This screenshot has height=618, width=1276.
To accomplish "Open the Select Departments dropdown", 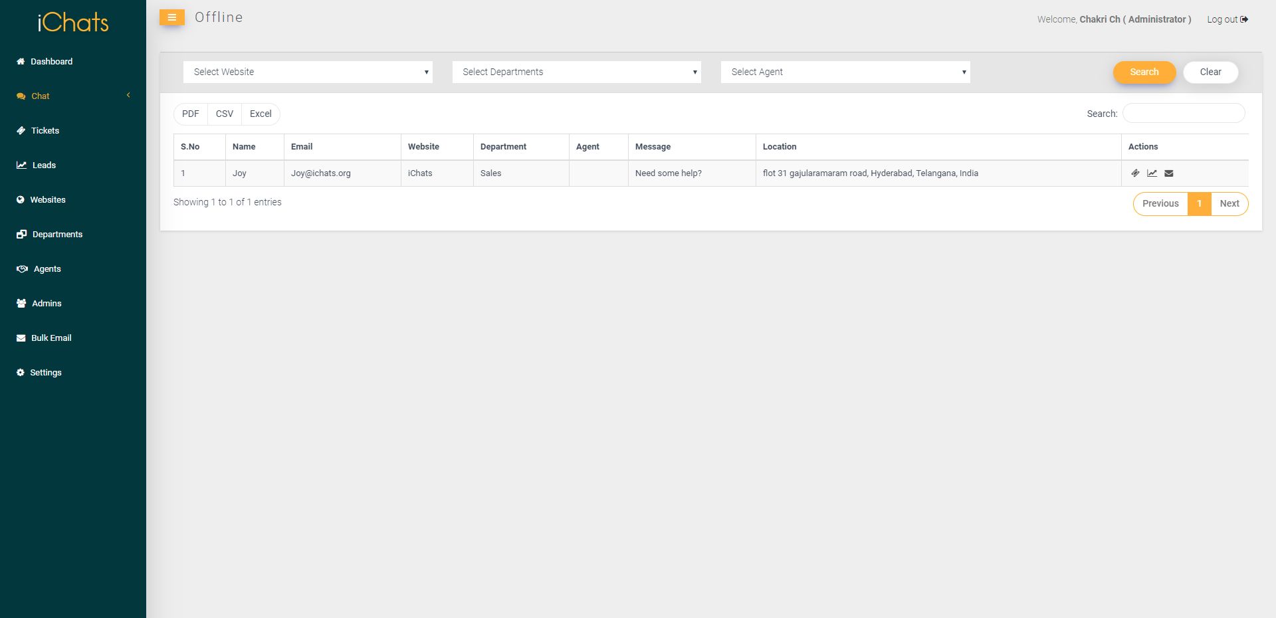I will [577, 72].
